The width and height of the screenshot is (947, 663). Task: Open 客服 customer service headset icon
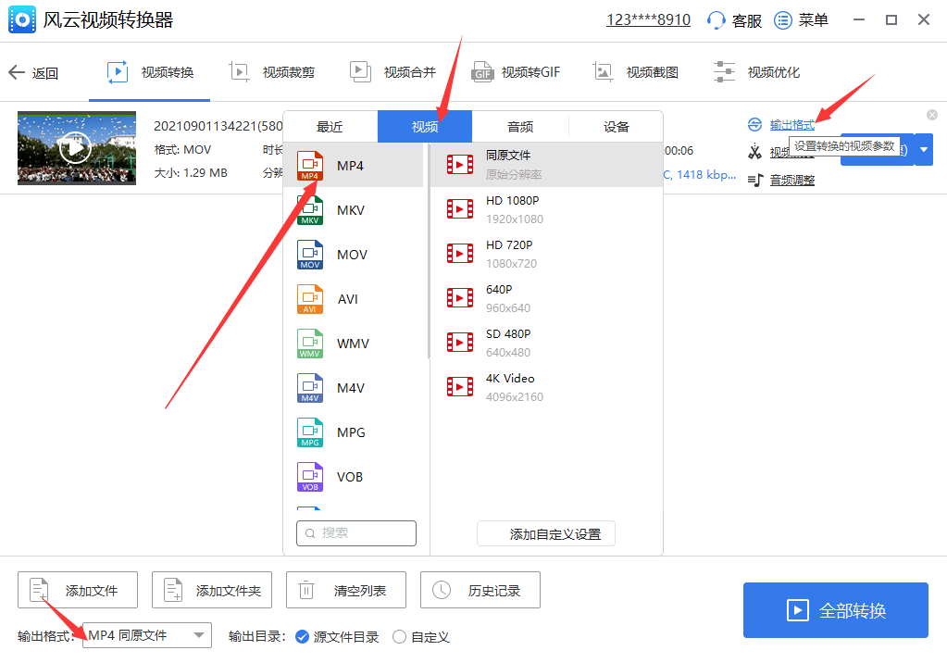pyautogui.click(x=716, y=20)
